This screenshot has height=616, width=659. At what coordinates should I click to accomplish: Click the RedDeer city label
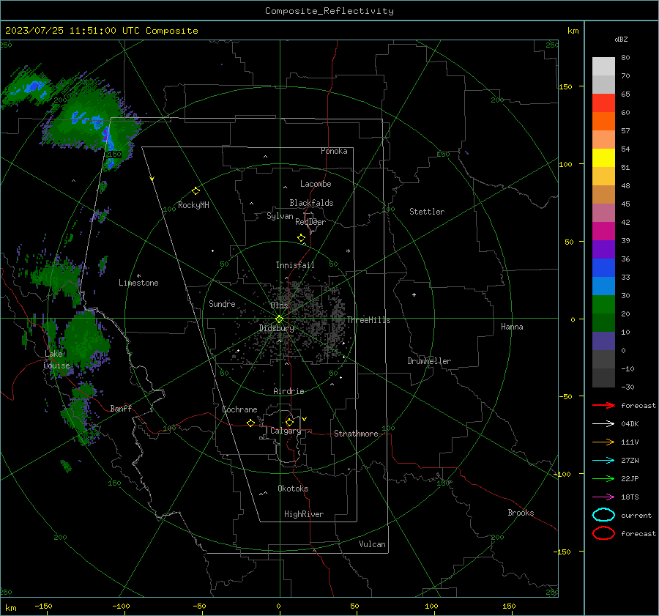click(x=310, y=222)
